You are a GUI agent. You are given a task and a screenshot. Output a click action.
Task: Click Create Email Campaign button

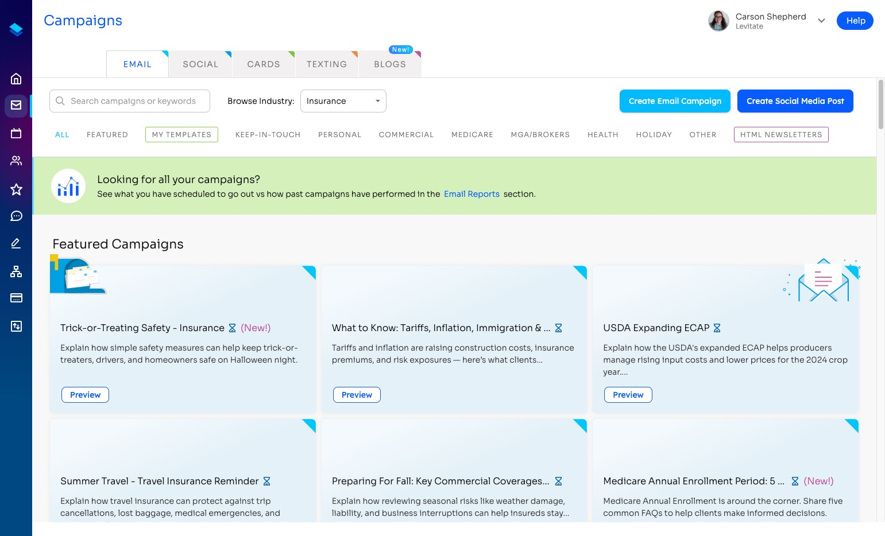(675, 101)
